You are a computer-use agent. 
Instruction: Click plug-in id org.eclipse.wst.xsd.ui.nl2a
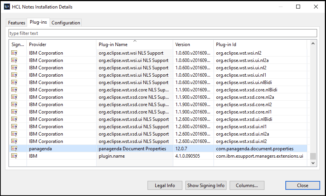(x=242, y=134)
